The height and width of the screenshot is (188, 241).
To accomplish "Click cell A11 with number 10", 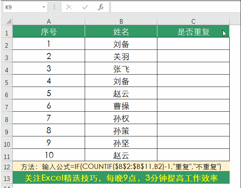I will [49, 155].
